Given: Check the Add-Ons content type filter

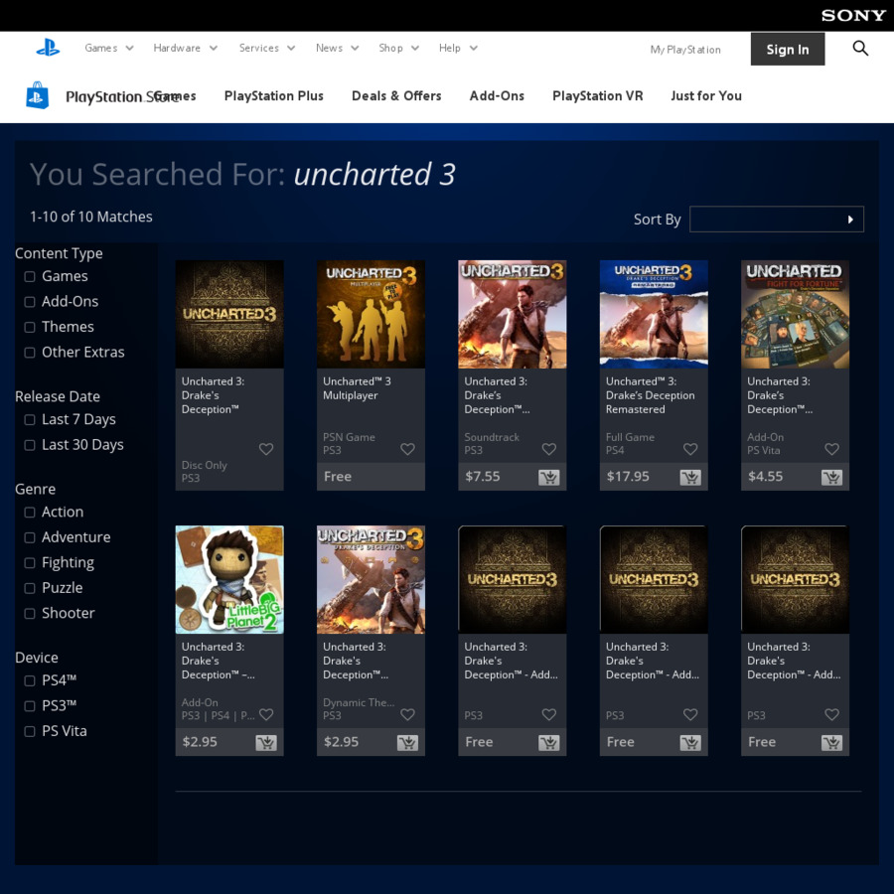Looking at the screenshot, I should [30, 302].
